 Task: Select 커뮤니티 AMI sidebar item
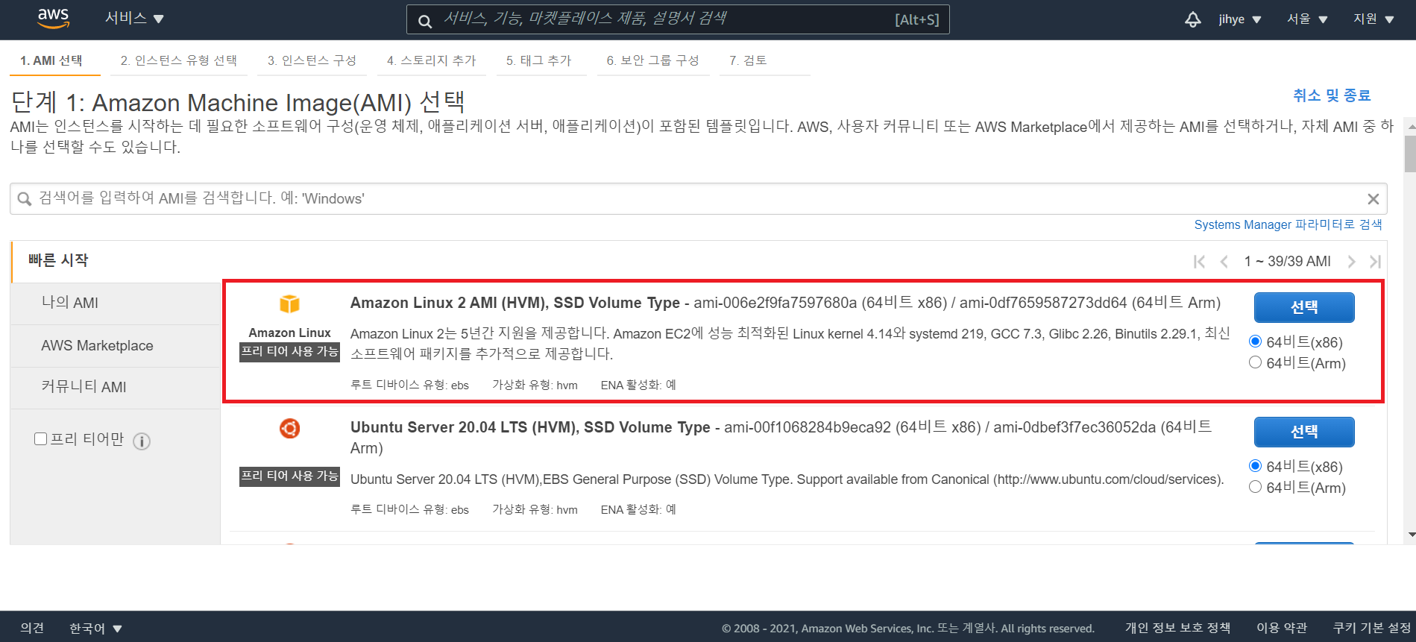pyautogui.click(x=116, y=387)
